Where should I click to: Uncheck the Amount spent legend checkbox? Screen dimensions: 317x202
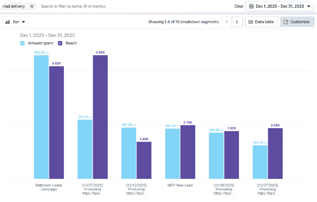(22, 43)
